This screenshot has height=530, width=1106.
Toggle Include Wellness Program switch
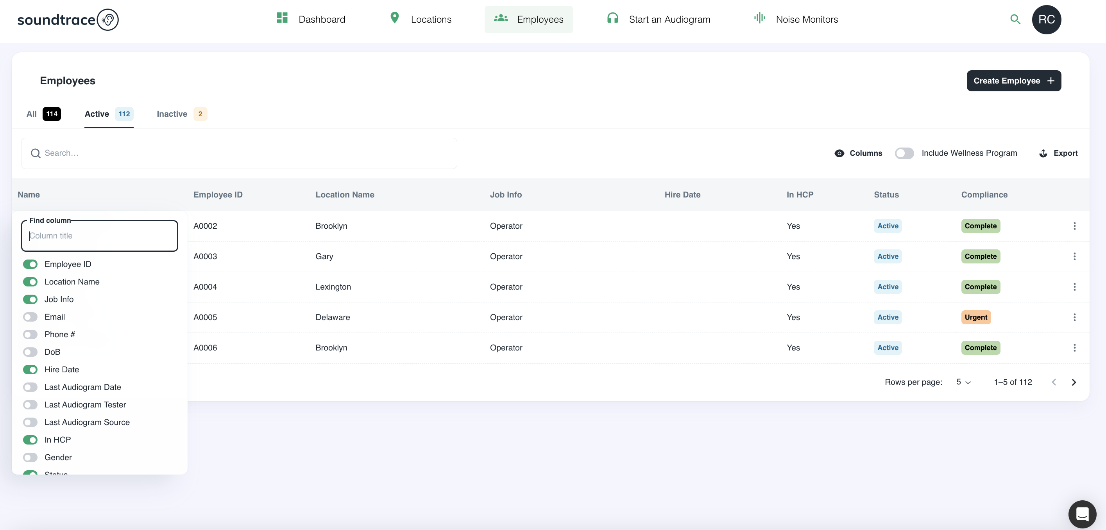pos(904,153)
